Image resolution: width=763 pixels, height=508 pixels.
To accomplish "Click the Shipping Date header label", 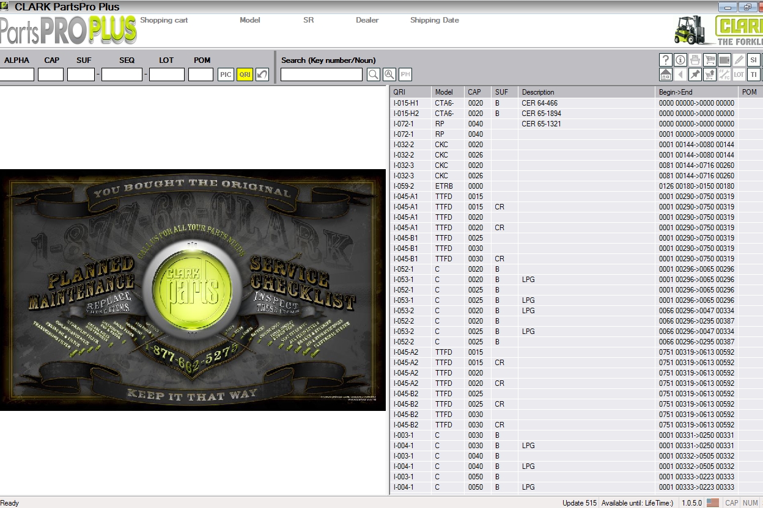I will click(x=435, y=20).
